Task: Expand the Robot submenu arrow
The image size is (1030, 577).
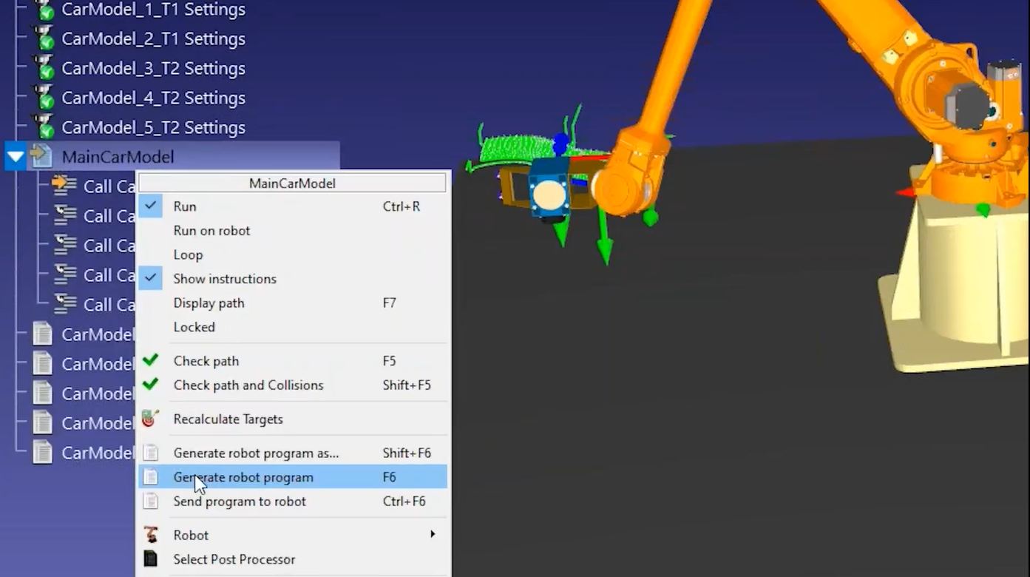Action: (433, 534)
